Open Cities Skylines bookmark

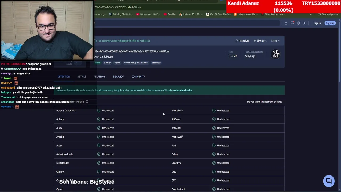pyautogui.click(x=273, y=14)
